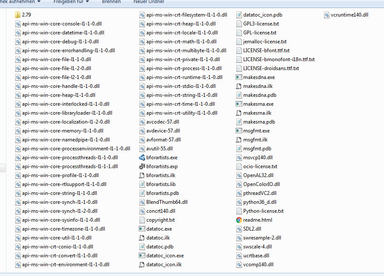This screenshot has width=384, height=276.
Task: Select the copyright.txt text file icon
Action: click(x=142, y=220)
